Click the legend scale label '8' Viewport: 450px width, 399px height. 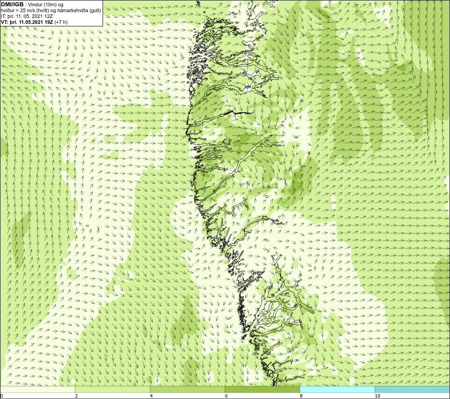[301, 396]
